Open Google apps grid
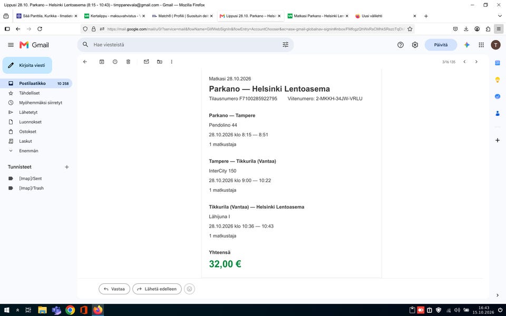Viewport: 506px width, 316px height. [481, 45]
